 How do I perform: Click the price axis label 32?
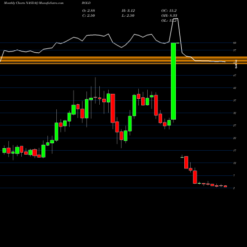pyautogui.click(x=235, y=113)
